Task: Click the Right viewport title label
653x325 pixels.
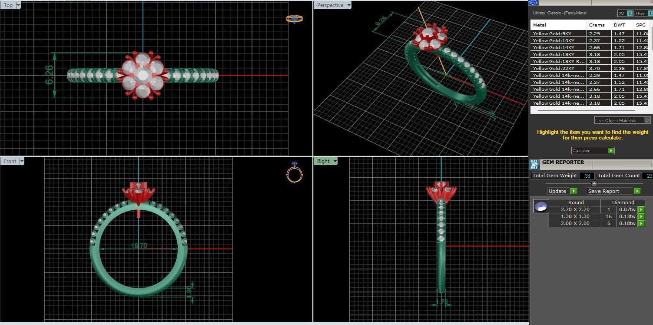Action: click(x=323, y=161)
